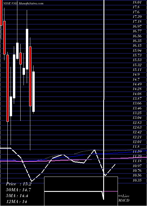This screenshot has width=147, height=206.
Task: Click the 14.9 price axis label
Action: pos(136,74)
